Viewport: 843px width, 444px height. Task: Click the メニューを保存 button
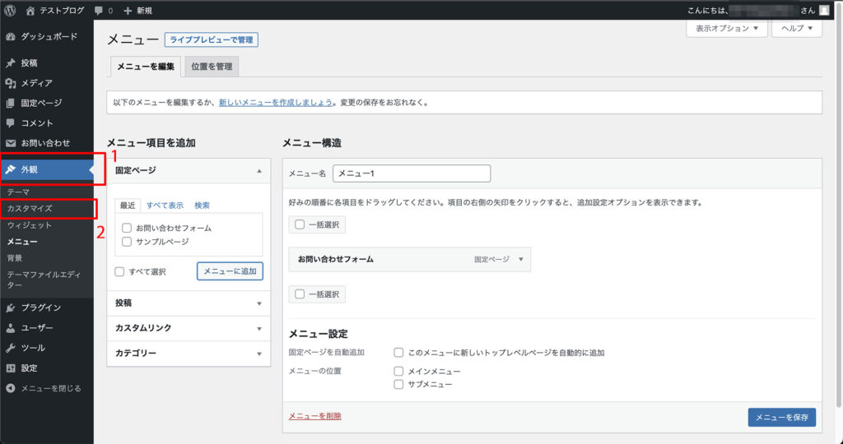(x=782, y=417)
